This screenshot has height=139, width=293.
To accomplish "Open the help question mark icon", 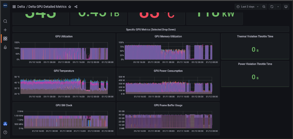I will [5, 132].
